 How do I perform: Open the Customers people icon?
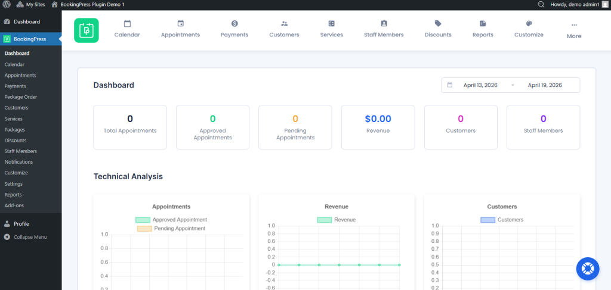tap(284, 24)
